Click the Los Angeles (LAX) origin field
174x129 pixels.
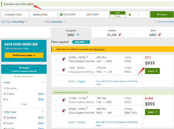[15, 14]
